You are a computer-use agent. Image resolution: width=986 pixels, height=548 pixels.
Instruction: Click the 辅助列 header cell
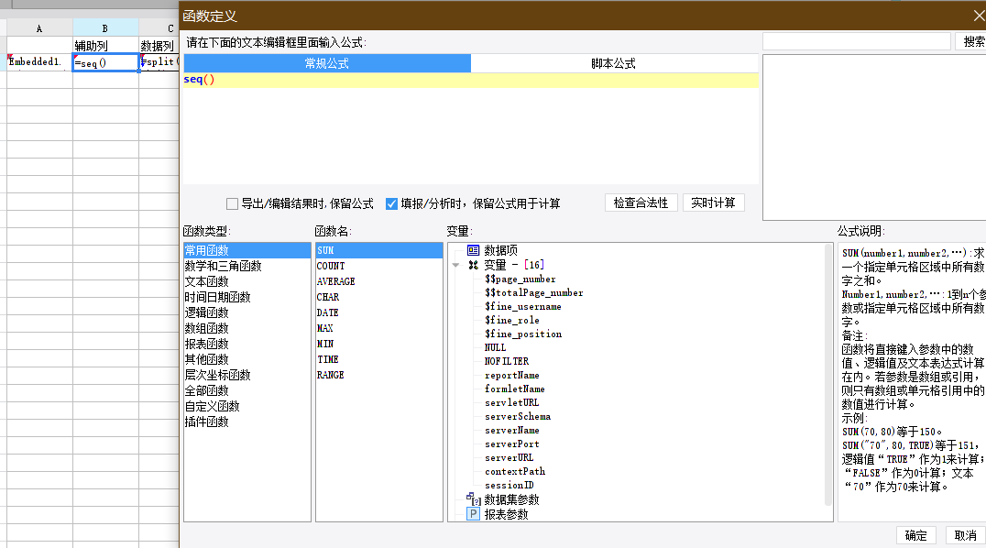click(x=105, y=45)
